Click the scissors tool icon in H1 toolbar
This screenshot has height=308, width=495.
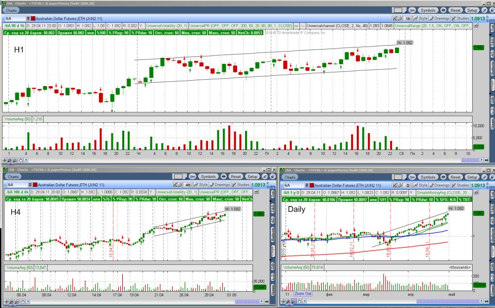coord(395,19)
